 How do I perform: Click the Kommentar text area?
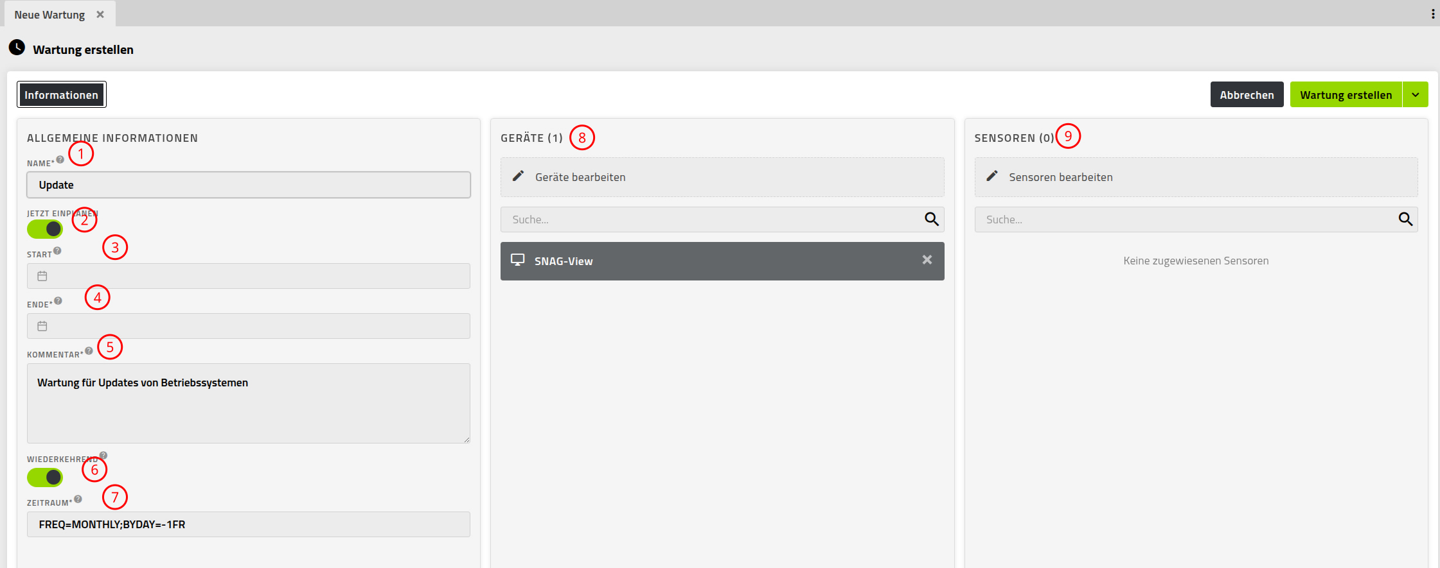click(249, 403)
